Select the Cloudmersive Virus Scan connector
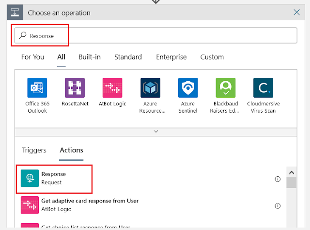This screenshot has width=310, height=230. 263,88
